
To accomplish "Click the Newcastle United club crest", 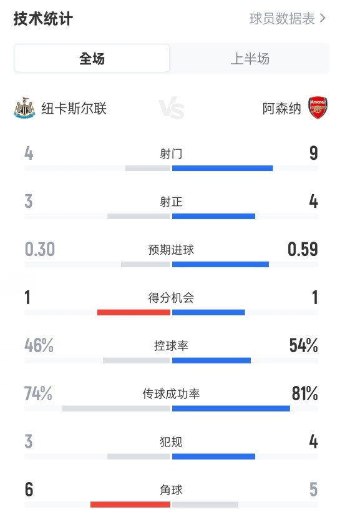I will 24,108.
